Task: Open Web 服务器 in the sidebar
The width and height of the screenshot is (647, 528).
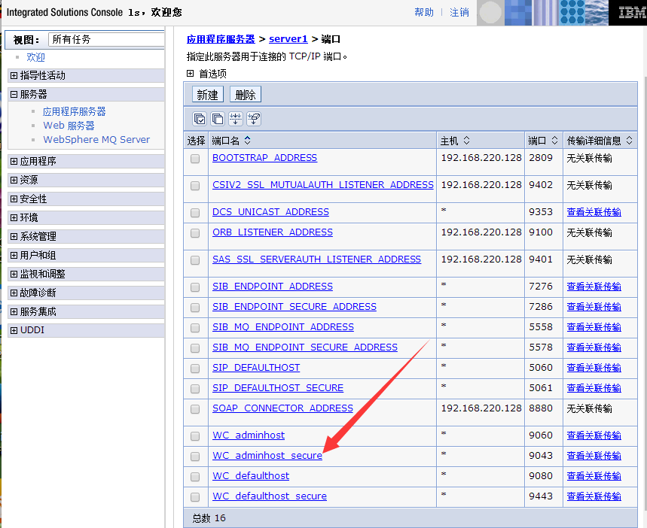Action: pos(69,126)
